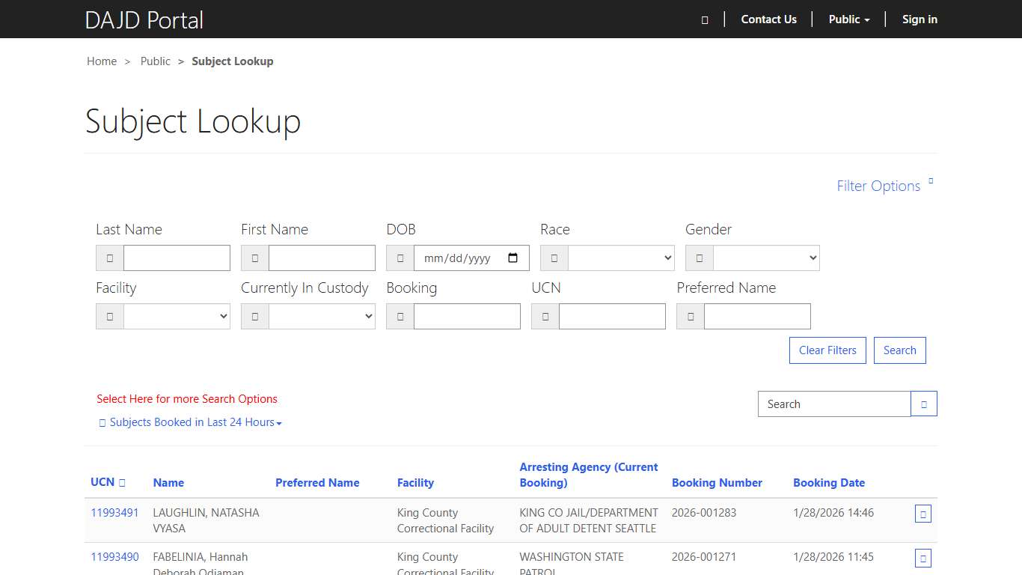The width and height of the screenshot is (1022, 575).
Task: Click filter icon beside the Booking field
Action: [x=399, y=316]
